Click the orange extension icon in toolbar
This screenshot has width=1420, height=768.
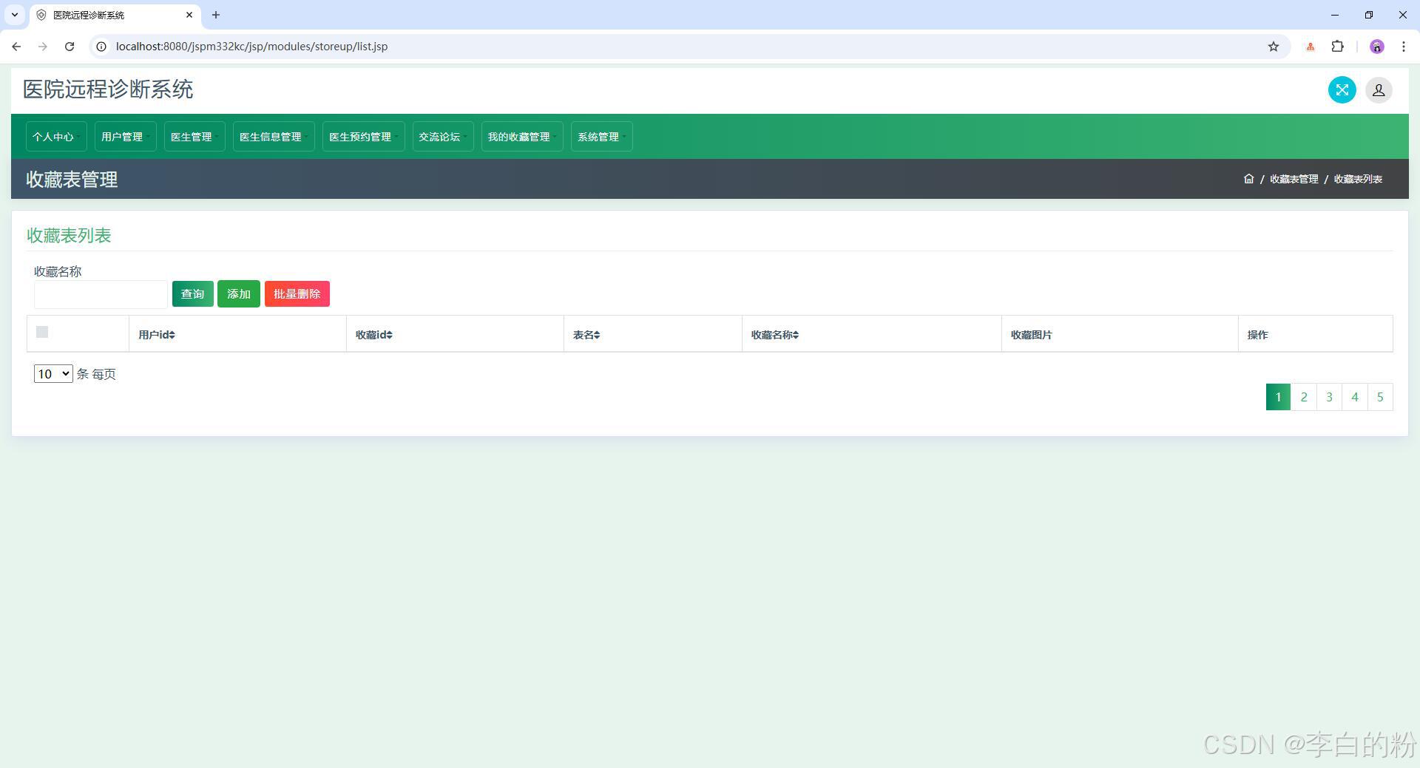click(1311, 47)
